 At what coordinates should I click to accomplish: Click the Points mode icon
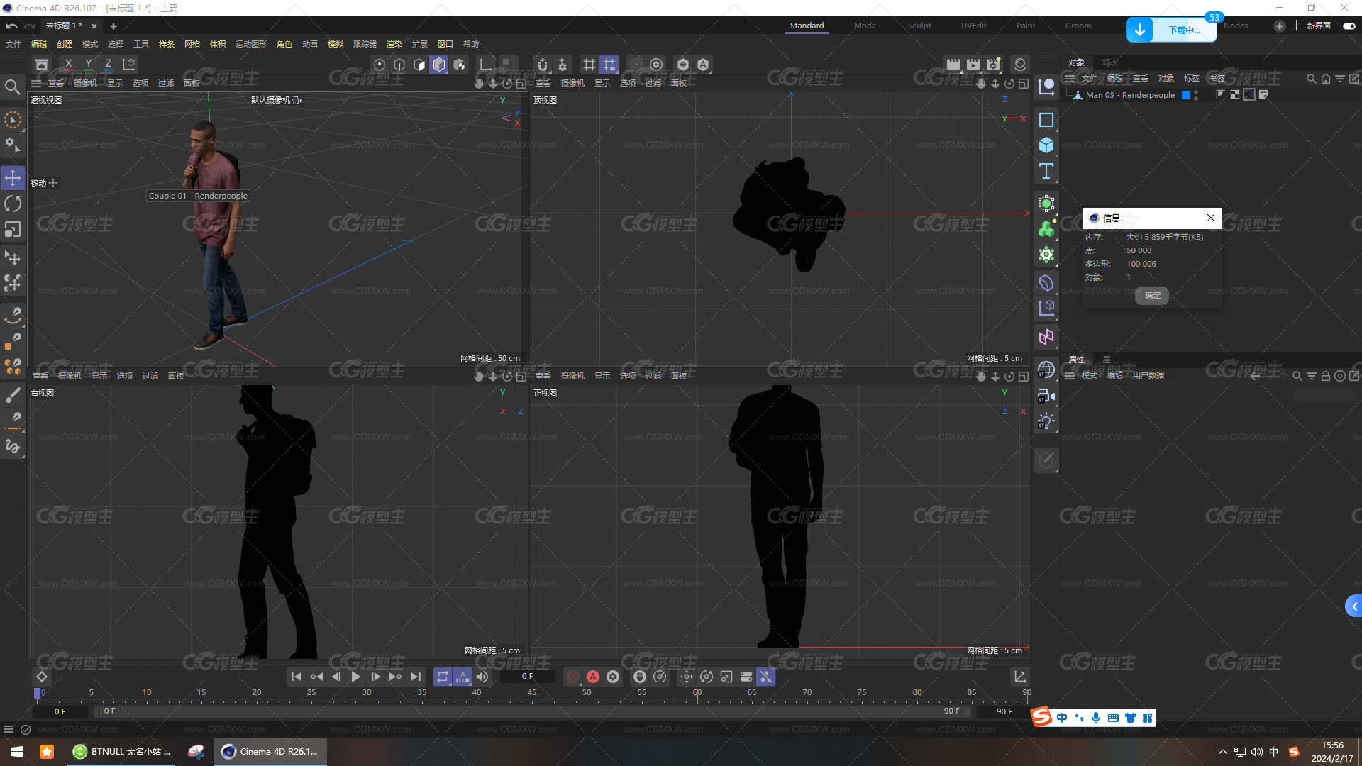click(x=380, y=65)
